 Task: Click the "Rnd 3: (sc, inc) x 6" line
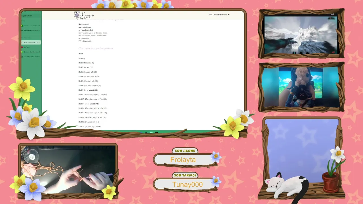88,72
